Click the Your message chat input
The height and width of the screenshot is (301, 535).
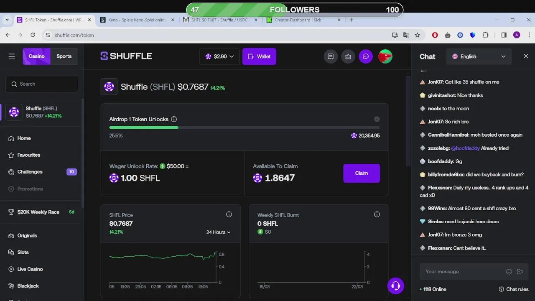coord(464,272)
